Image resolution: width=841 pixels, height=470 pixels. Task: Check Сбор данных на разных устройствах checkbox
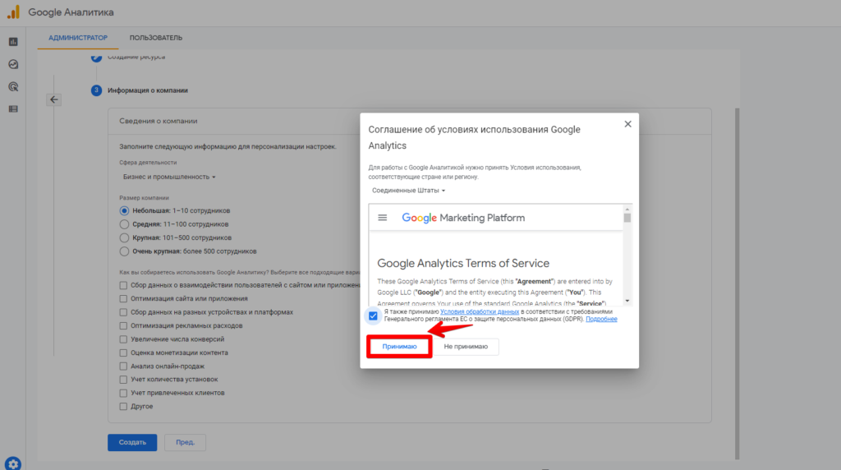(x=123, y=312)
